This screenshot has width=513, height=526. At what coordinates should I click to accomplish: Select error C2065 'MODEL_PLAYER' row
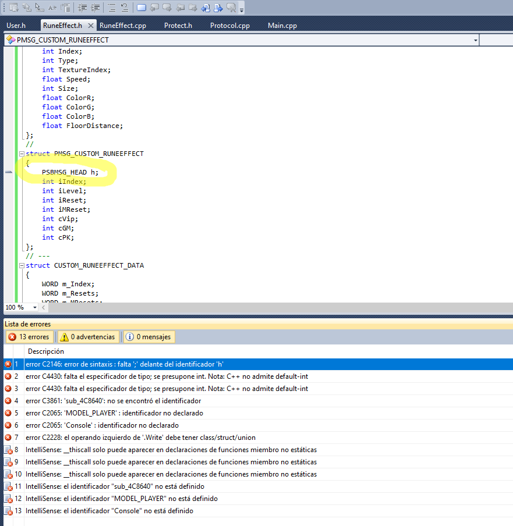pos(258,413)
